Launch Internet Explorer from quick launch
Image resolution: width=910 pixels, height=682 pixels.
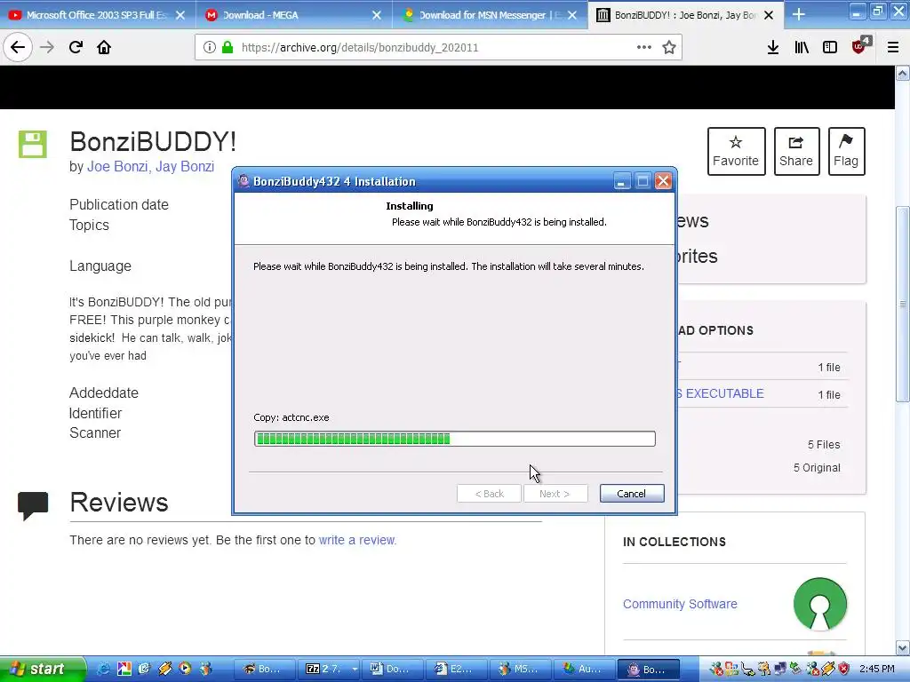104,669
